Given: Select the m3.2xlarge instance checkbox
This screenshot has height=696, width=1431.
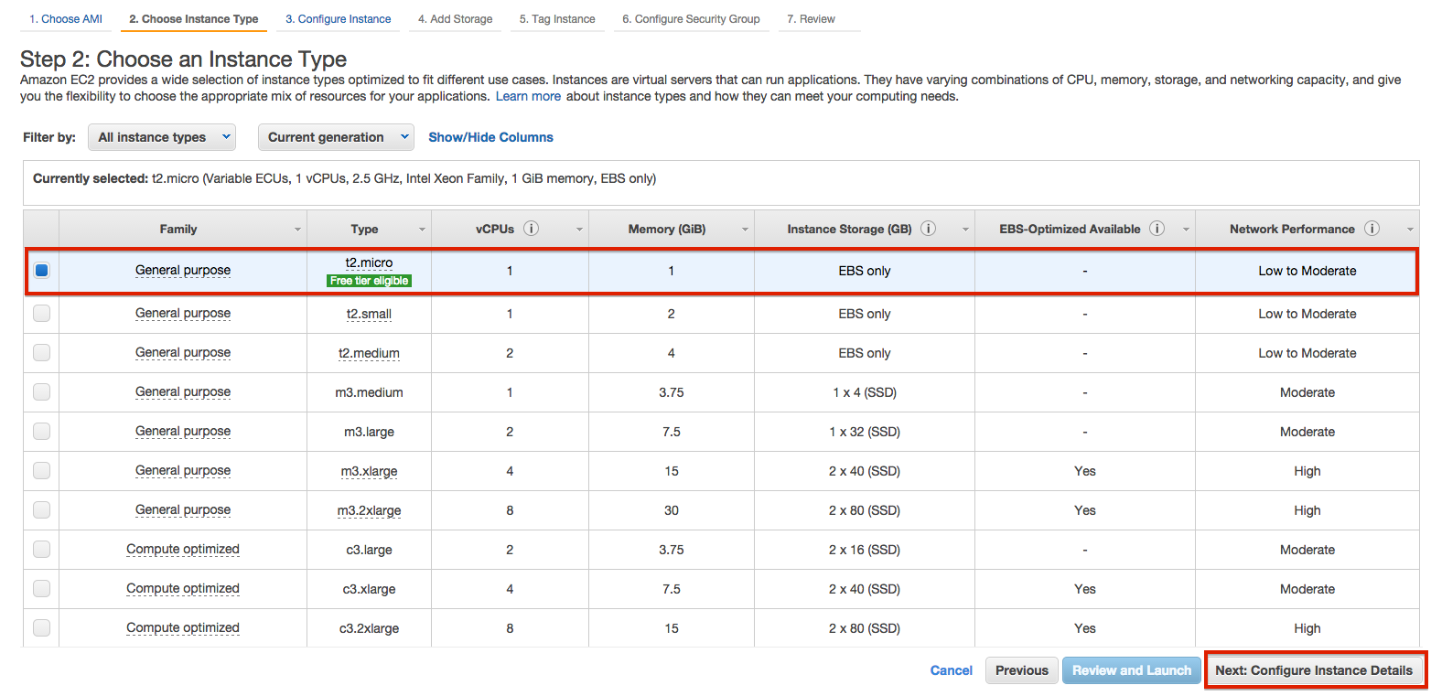Looking at the screenshot, I should (41, 510).
